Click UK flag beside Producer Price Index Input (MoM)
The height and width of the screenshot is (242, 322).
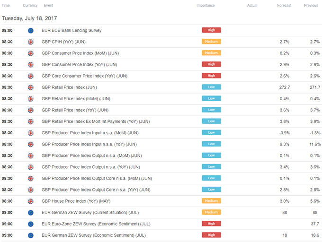[31, 133]
